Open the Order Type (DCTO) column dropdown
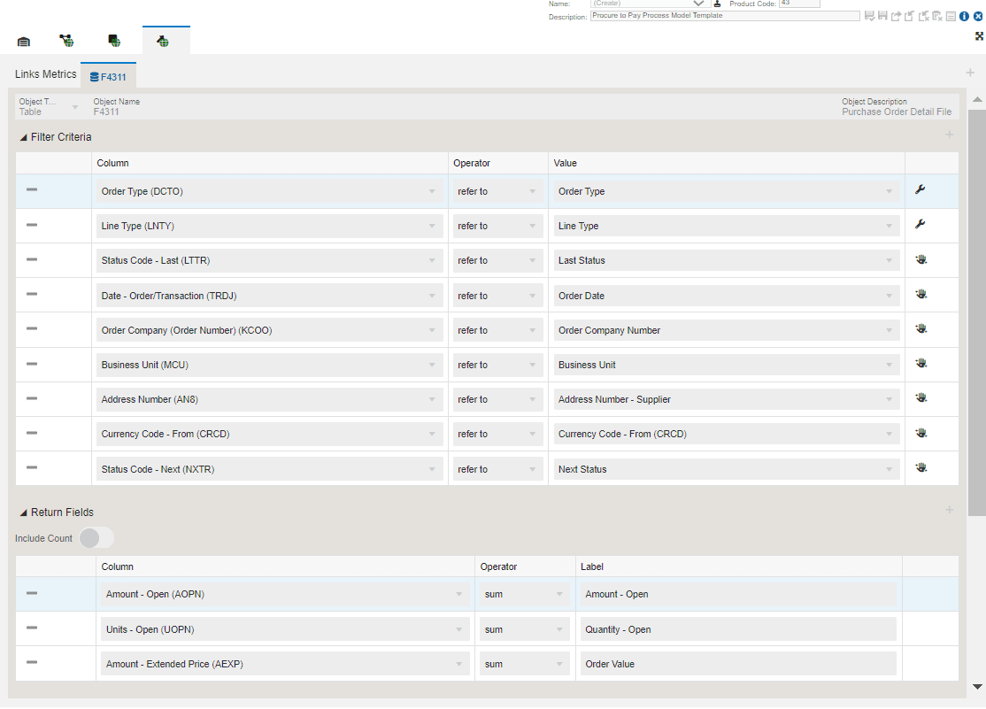986x709 pixels. pos(270,191)
